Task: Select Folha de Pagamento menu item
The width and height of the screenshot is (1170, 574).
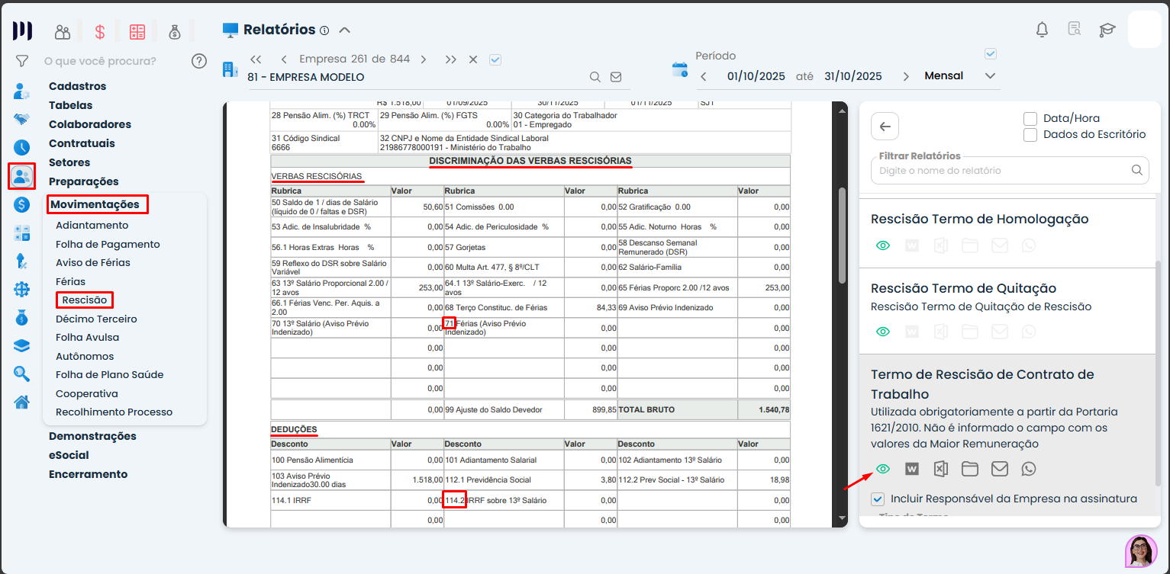Action: tap(108, 244)
